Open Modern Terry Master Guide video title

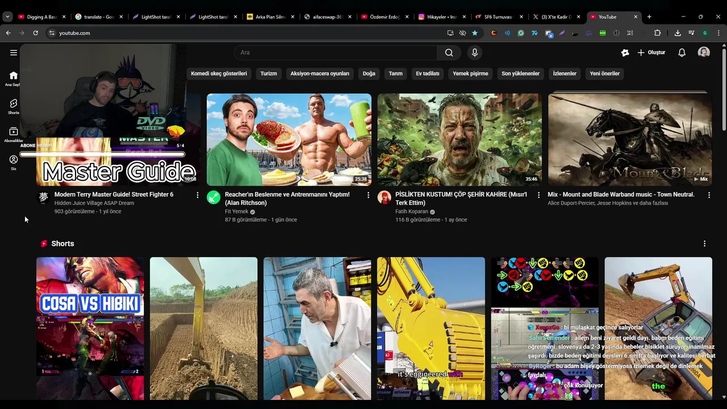[114, 195]
